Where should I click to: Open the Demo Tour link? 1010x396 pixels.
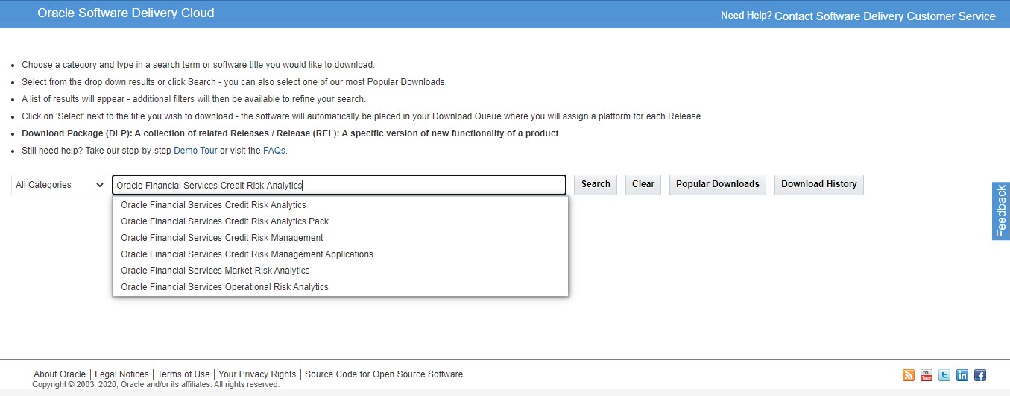(195, 151)
